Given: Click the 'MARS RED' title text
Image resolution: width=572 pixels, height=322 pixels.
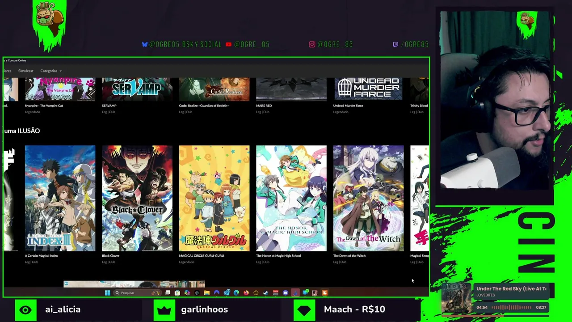Looking at the screenshot, I should [x=264, y=106].
